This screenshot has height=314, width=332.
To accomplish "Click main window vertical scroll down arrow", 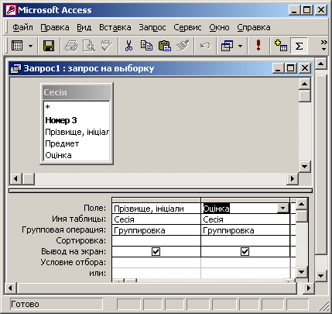I will click(x=321, y=276).
